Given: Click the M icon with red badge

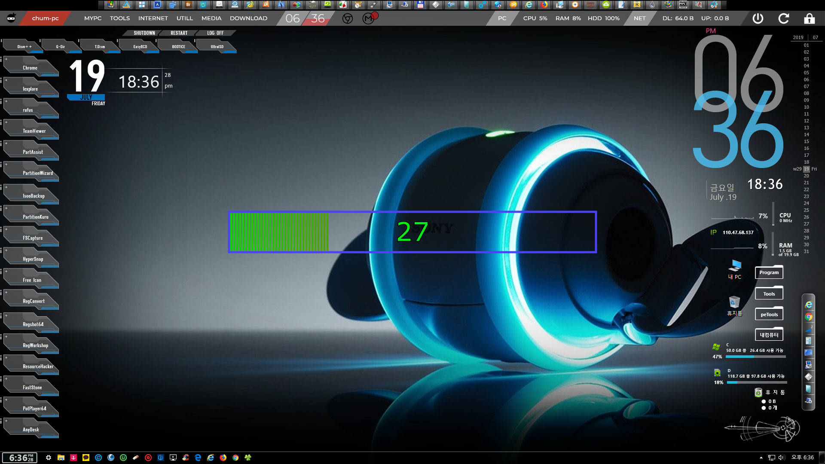Looking at the screenshot, I should 369,18.
